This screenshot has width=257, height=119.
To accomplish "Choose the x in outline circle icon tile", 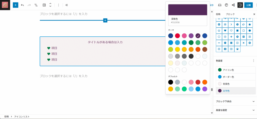I will click(219, 49).
